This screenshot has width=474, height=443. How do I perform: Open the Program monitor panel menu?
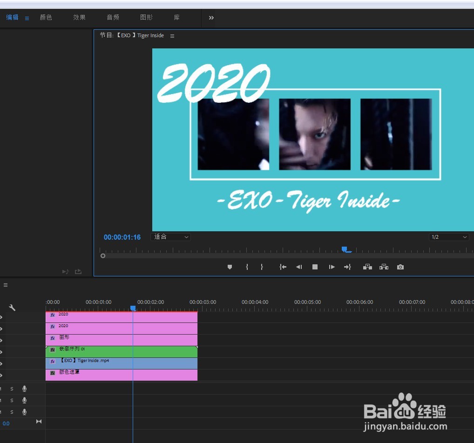pyautogui.click(x=172, y=36)
